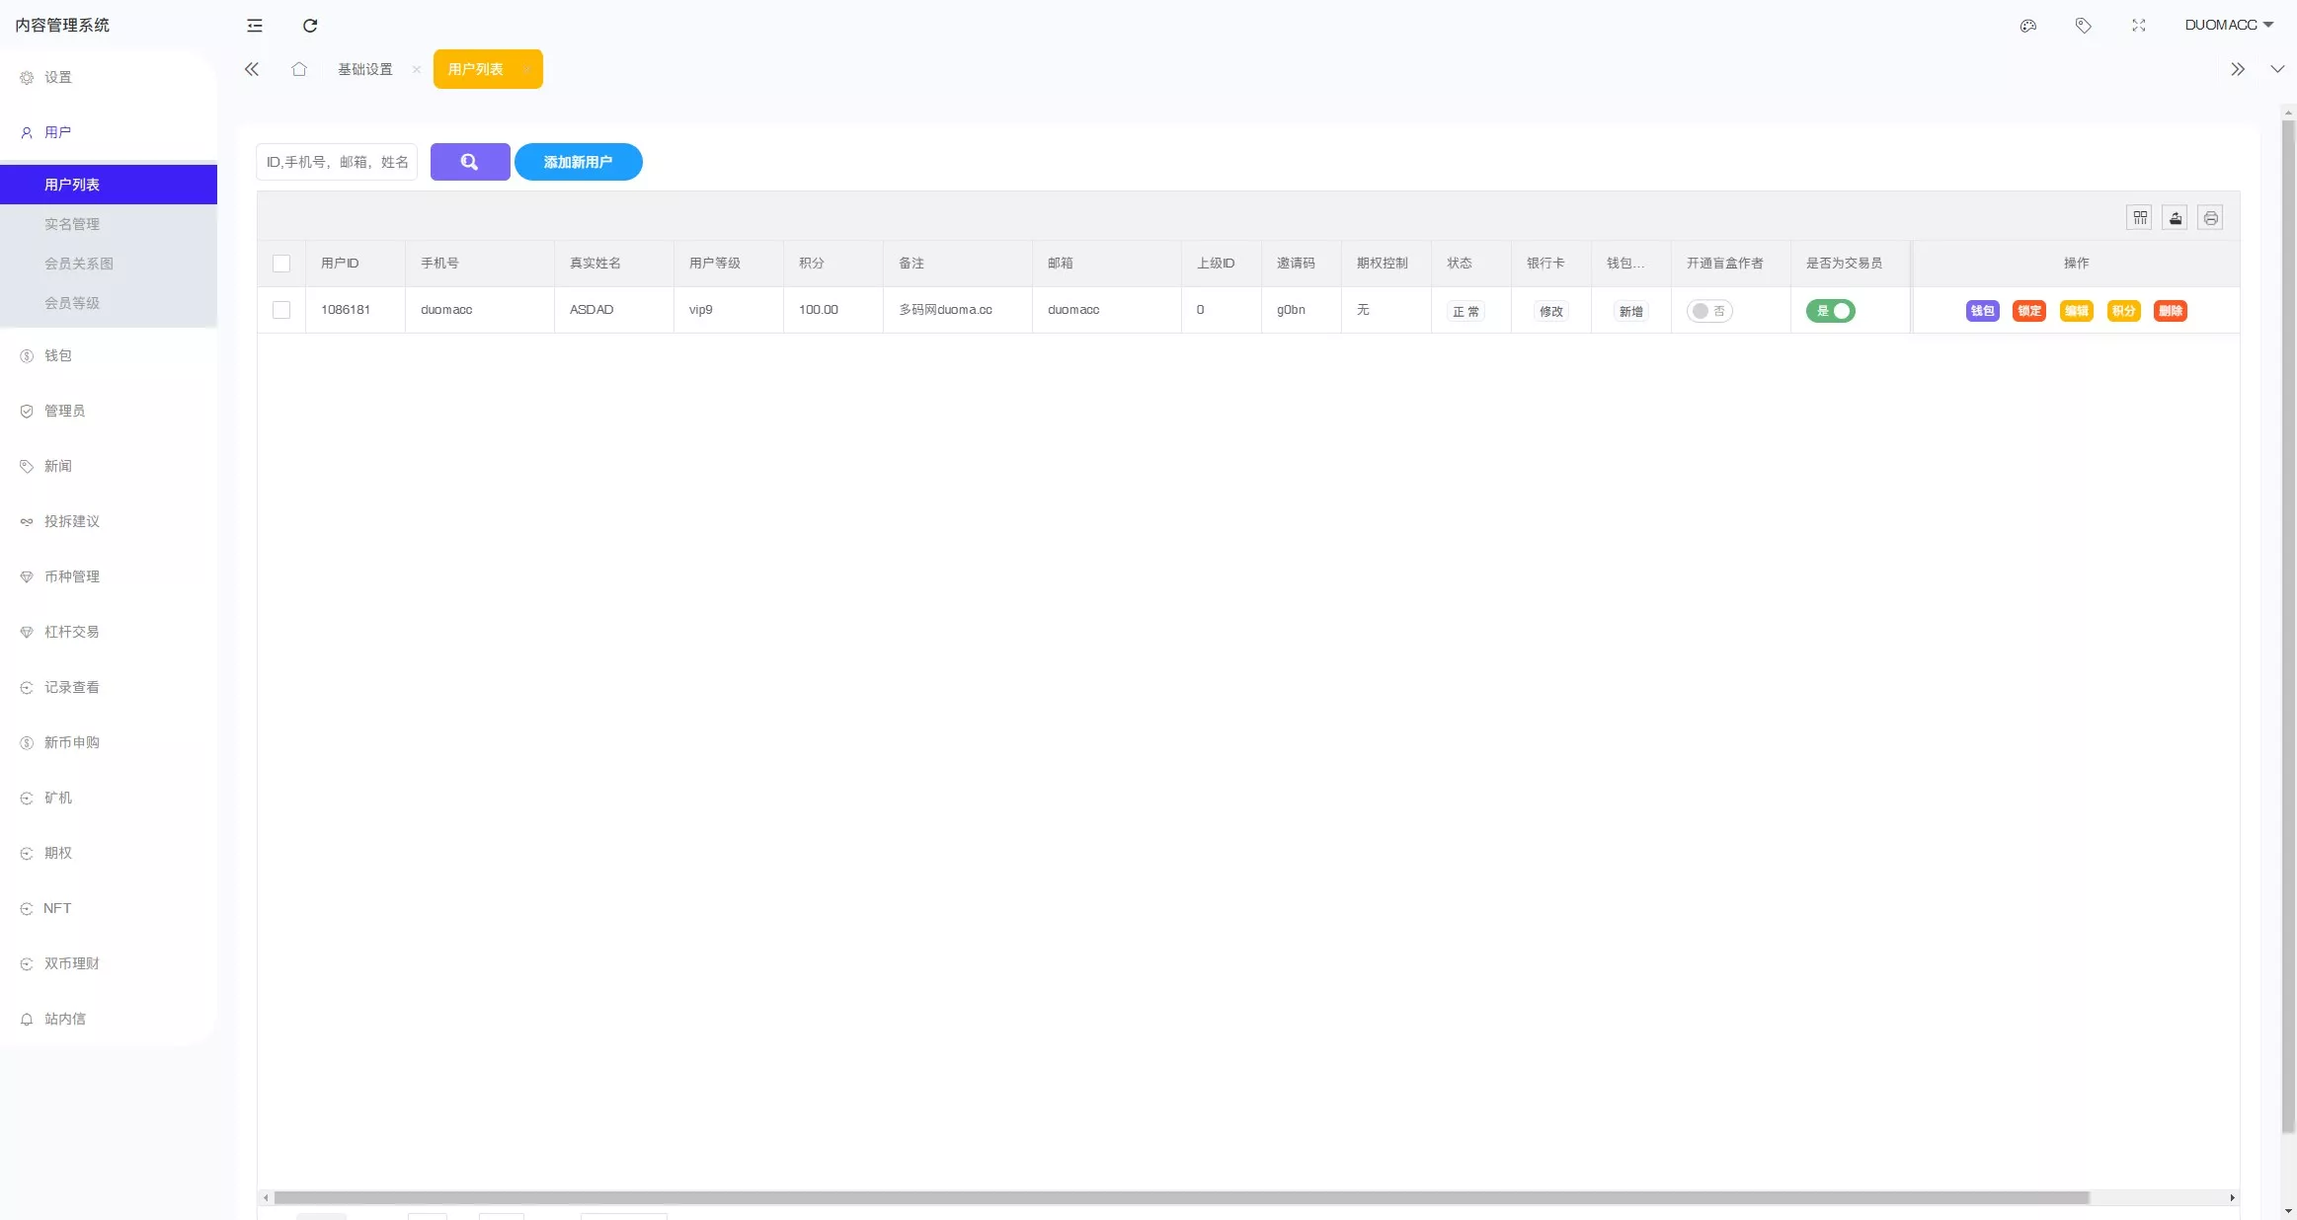Check the row checkbox for user 1086181
The image size is (2297, 1220).
[281, 310]
